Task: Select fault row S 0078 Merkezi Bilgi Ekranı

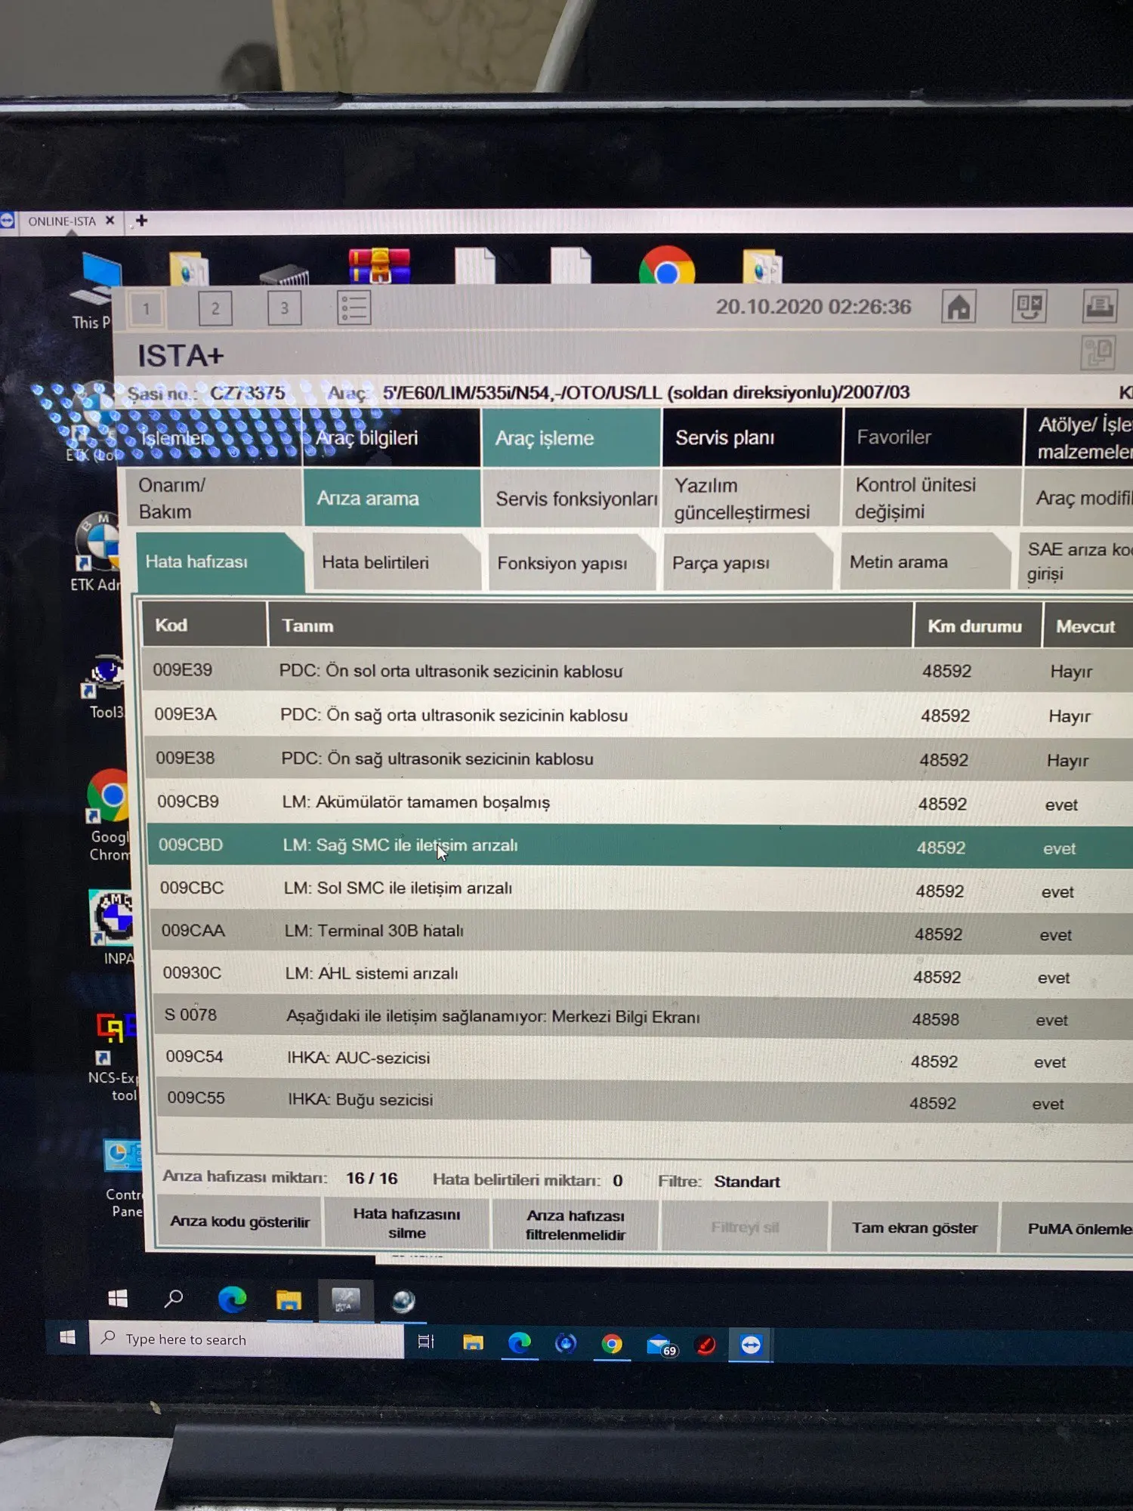Action: [x=644, y=1017]
